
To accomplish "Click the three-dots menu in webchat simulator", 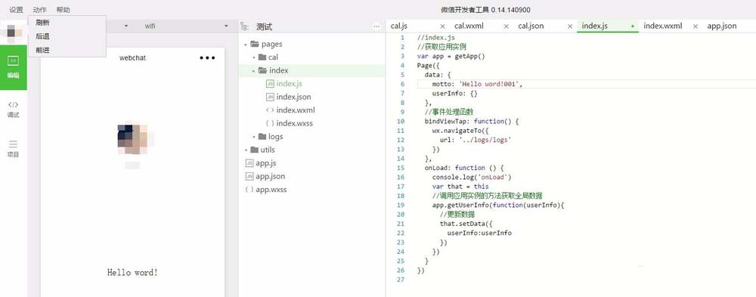I will coord(207,58).
